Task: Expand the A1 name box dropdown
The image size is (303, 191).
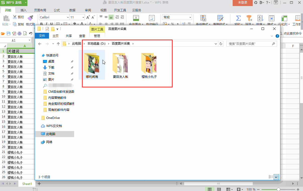Action: tap(29, 40)
